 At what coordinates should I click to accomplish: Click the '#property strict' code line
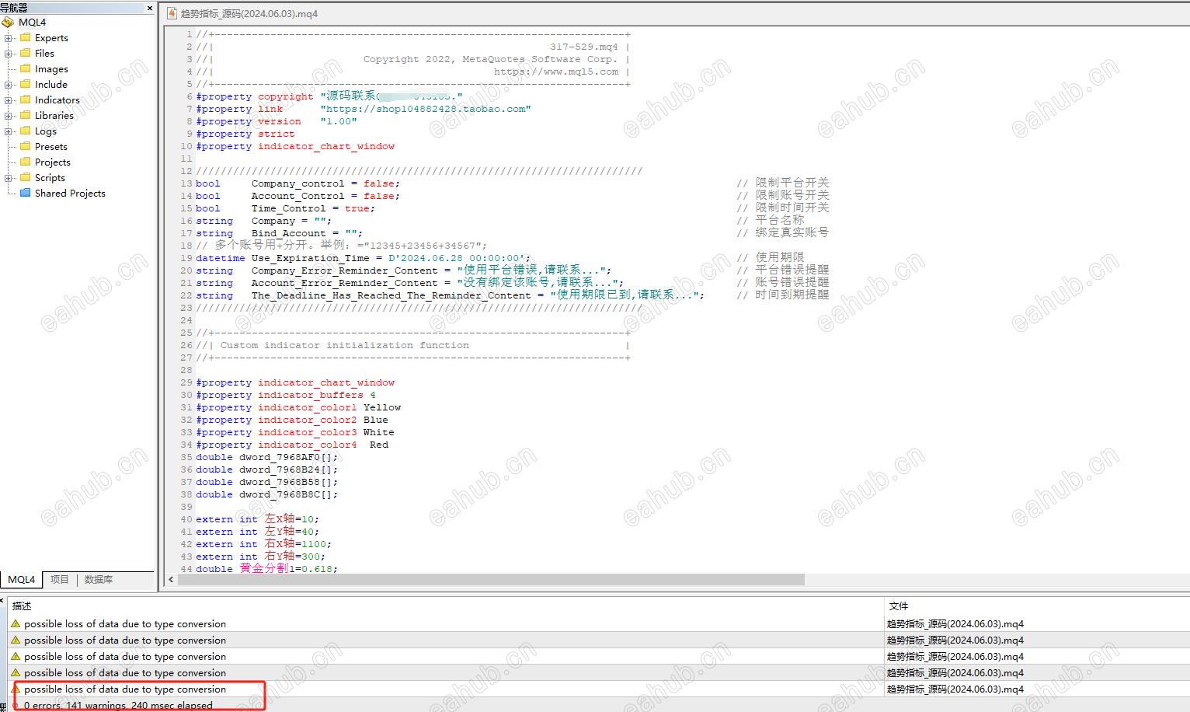coord(245,134)
